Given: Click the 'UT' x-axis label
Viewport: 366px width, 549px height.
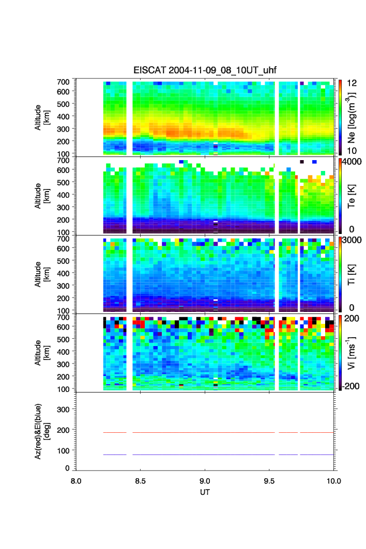Looking at the screenshot, I should [x=205, y=492].
